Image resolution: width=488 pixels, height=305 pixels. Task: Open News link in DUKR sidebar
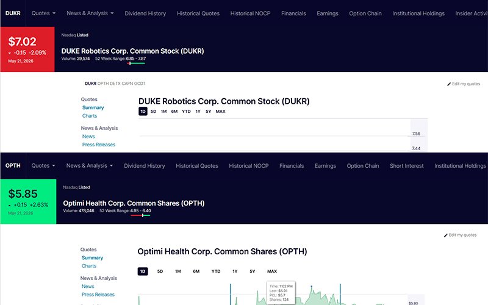click(x=88, y=136)
